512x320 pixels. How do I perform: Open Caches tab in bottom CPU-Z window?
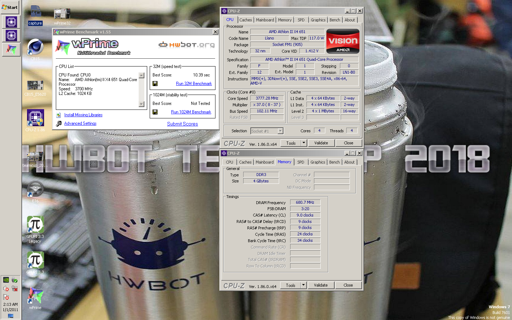(245, 162)
